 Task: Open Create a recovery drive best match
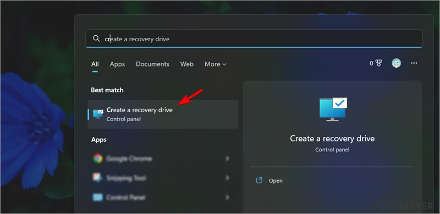click(x=163, y=114)
